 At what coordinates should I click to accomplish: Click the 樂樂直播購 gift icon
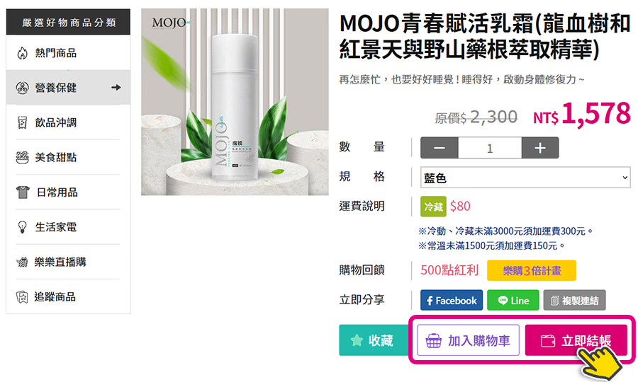pos(23,262)
